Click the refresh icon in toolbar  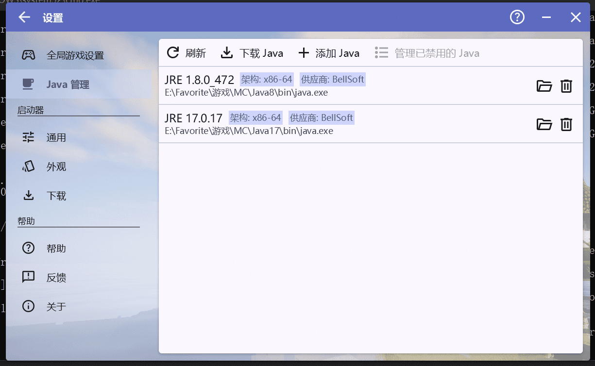tap(173, 53)
